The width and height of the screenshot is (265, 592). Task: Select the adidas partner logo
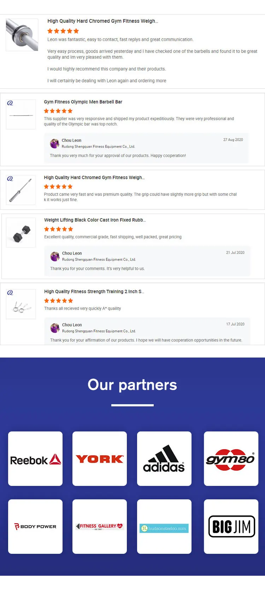click(x=164, y=459)
